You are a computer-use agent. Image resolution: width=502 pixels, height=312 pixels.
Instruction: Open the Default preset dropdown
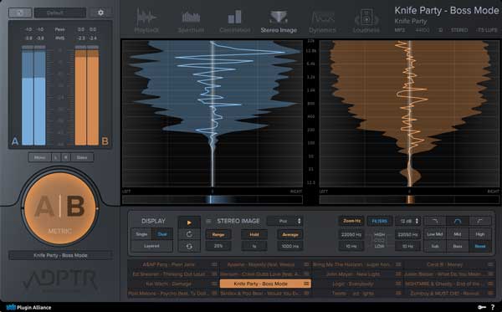(x=60, y=13)
